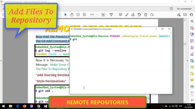Screen dimensions: 195x109
Task: Click the user share icon at toolbar end
Action: (192, 15)
